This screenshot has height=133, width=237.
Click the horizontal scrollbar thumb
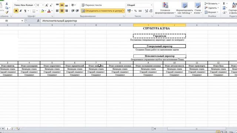pyautogui.click(x=197, y=129)
